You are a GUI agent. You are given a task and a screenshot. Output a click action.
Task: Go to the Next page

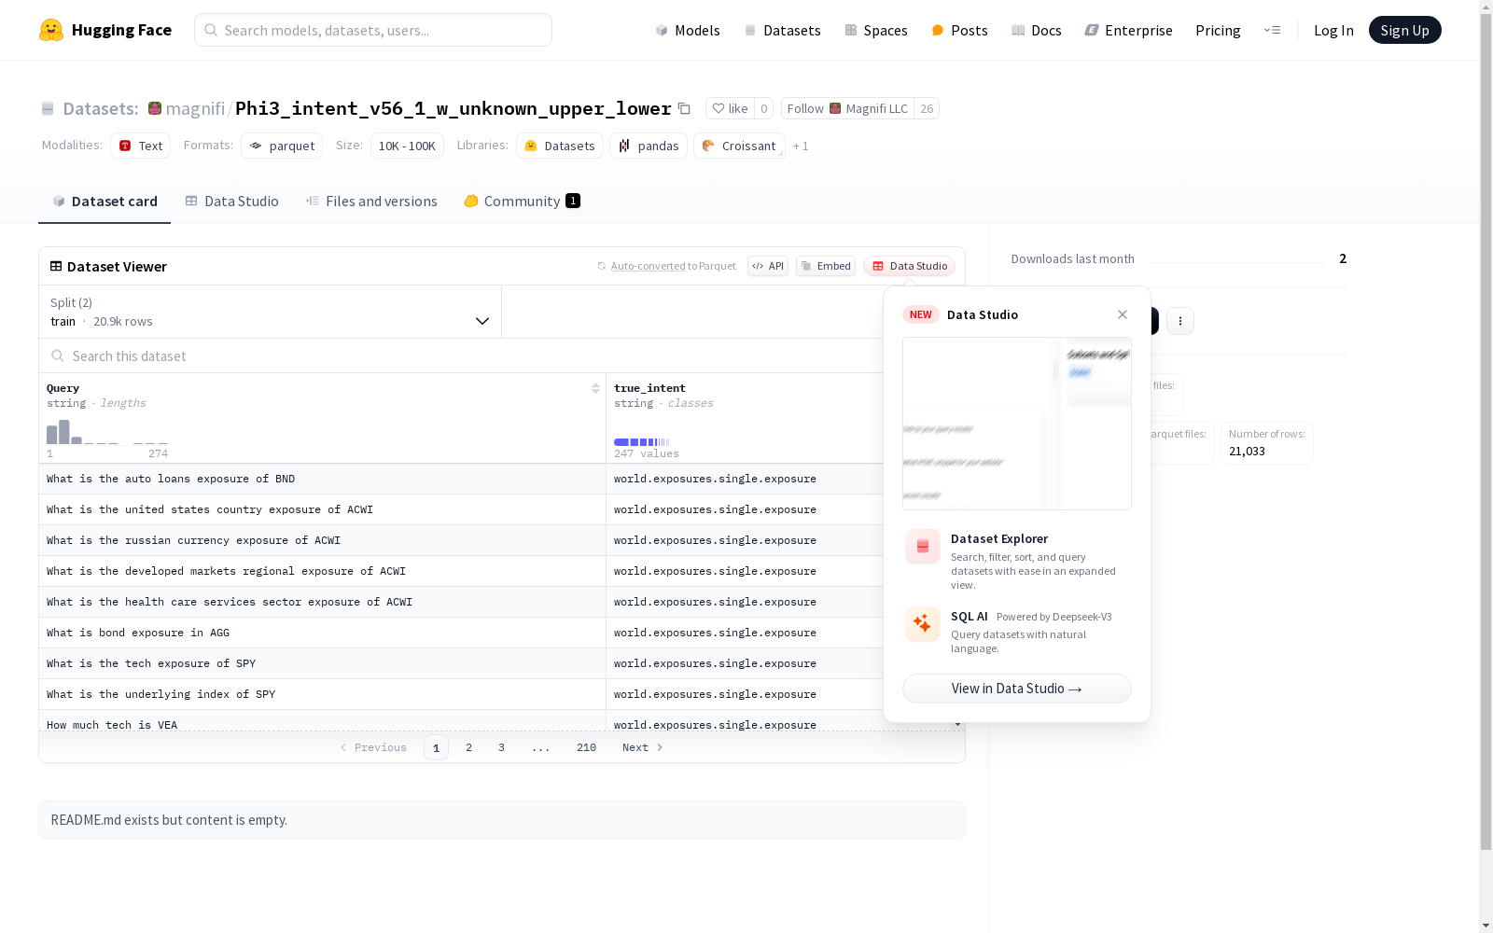click(643, 747)
